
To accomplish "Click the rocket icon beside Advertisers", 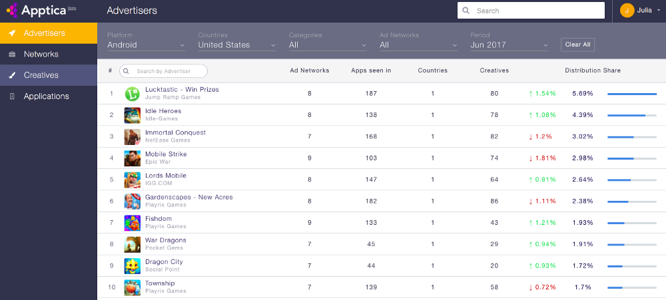I will coord(12,33).
